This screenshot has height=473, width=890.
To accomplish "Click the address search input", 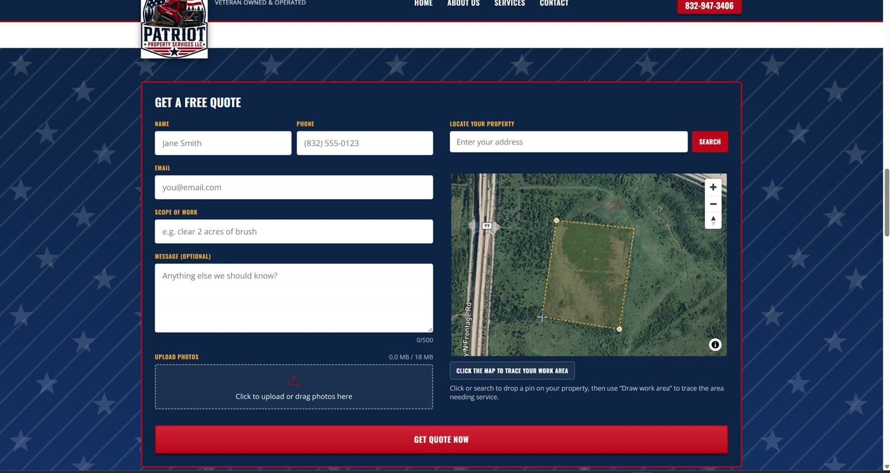I will coord(568,142).
